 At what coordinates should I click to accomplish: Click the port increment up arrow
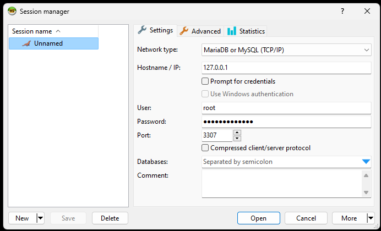coord(237,133)
